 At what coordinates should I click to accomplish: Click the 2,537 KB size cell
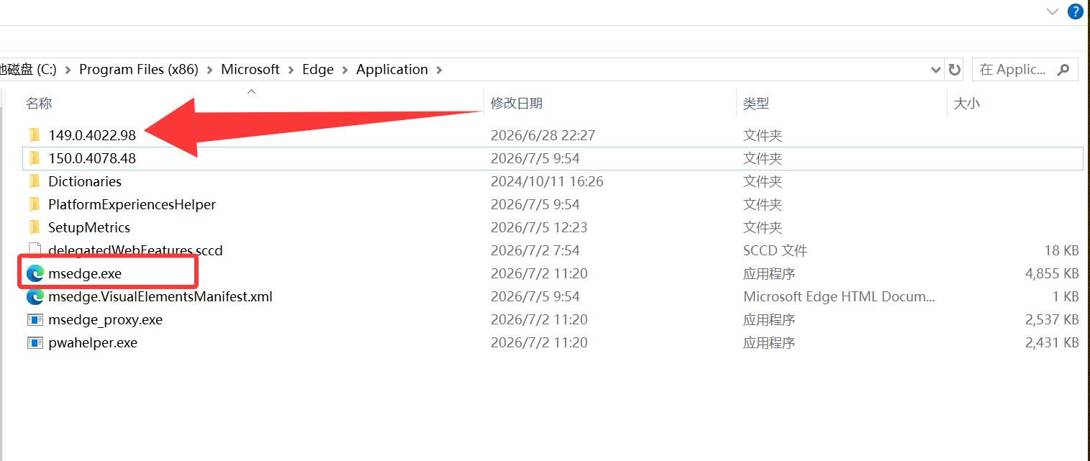tap(1052, 319)
